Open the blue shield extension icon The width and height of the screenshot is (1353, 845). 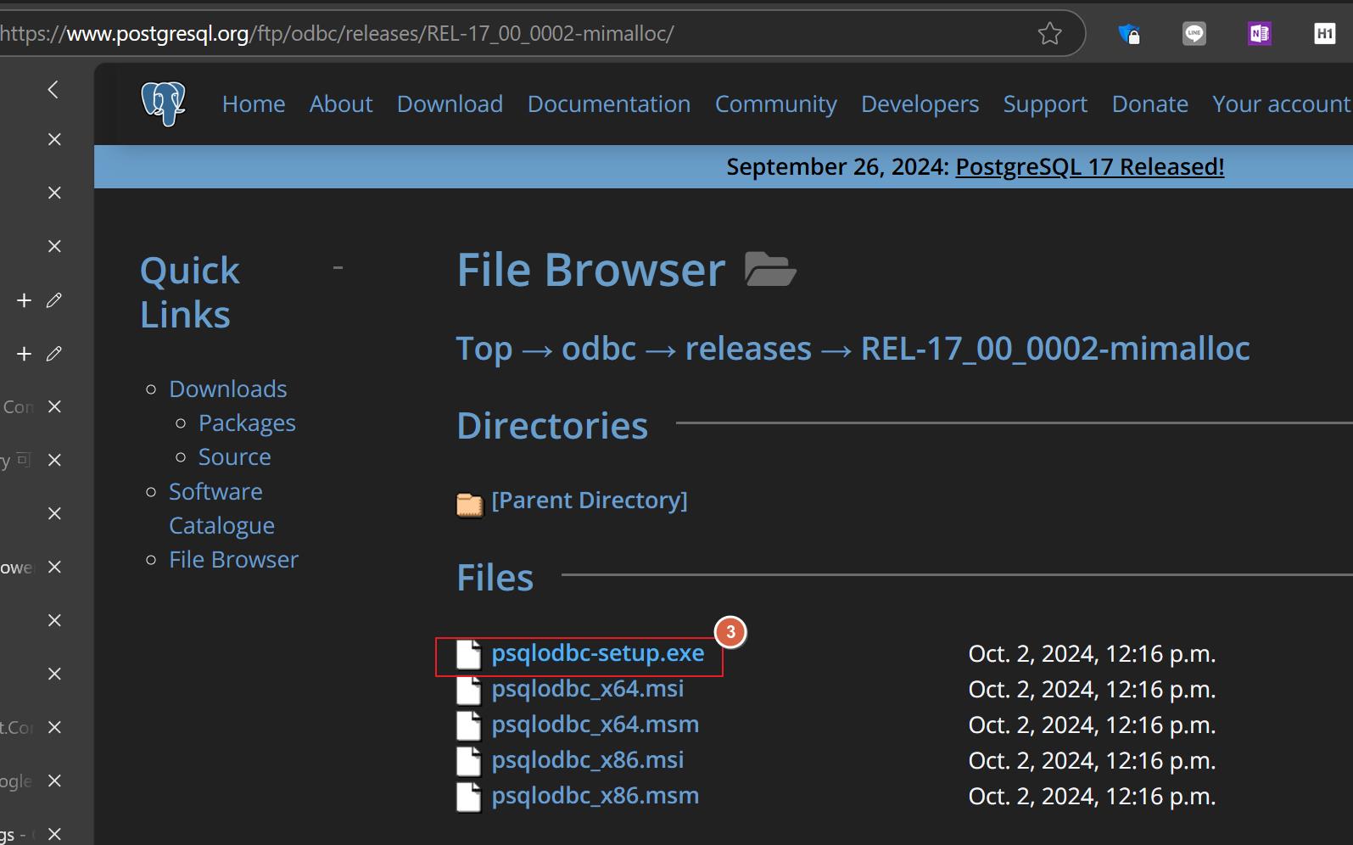tap(1129, 34)
